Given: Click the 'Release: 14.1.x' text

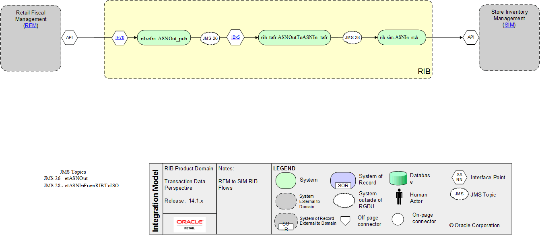Looking at the screenshot, I should [x=184, y=201].
